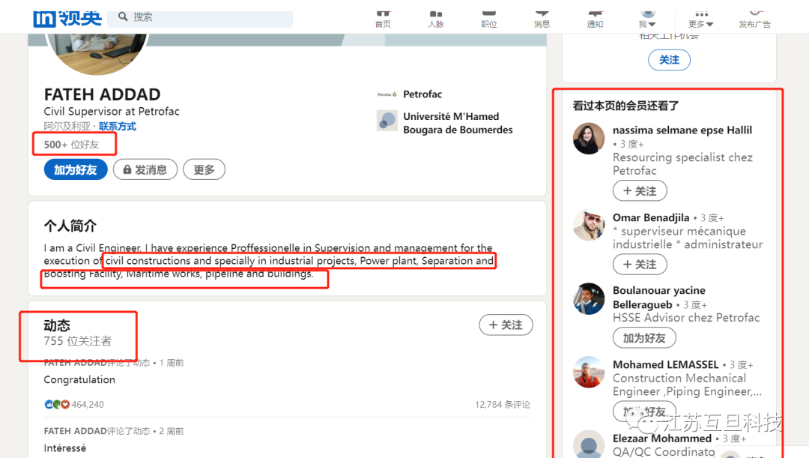
Task: Click the Petrofac company logo icon
Action: 387,94
